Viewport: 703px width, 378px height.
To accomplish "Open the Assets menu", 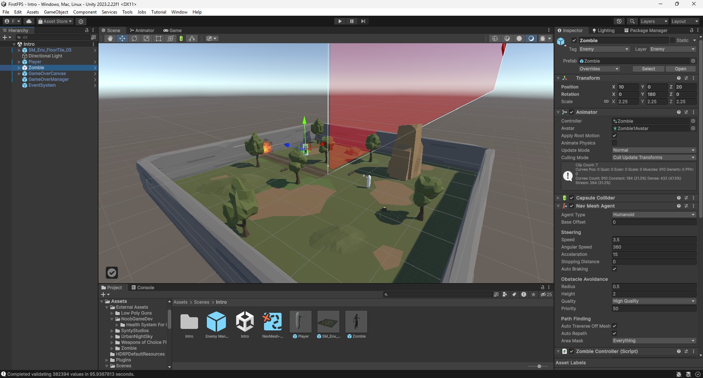I will (33, 12).
